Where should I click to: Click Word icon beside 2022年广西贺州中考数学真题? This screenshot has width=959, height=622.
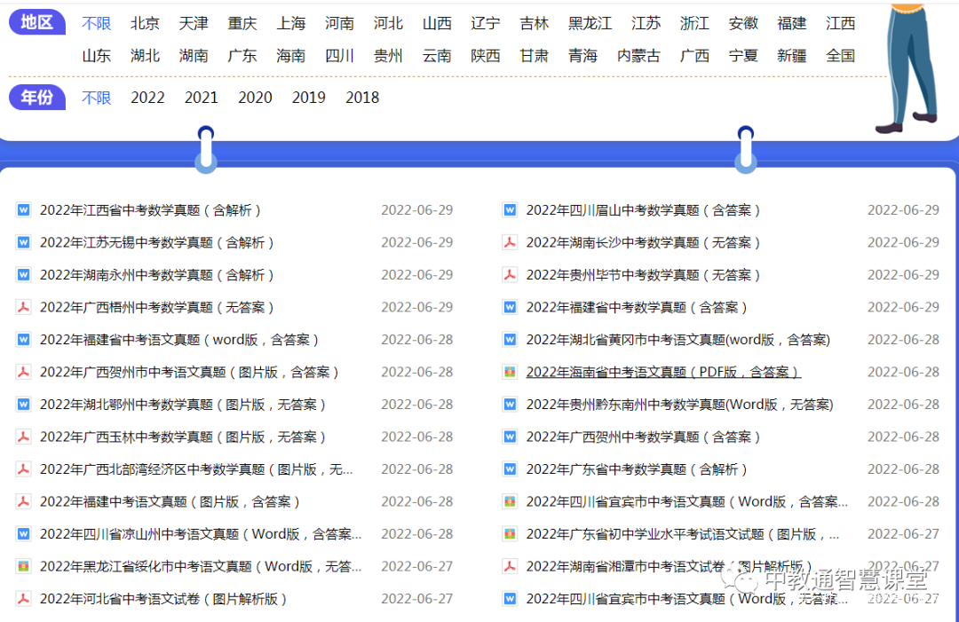click(x=510, y=437)
